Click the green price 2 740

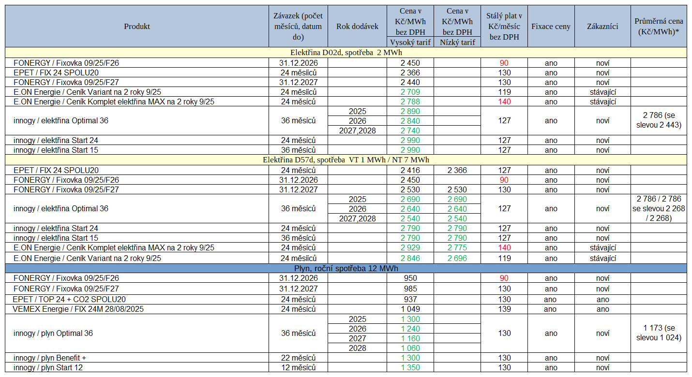click(410, 130)
